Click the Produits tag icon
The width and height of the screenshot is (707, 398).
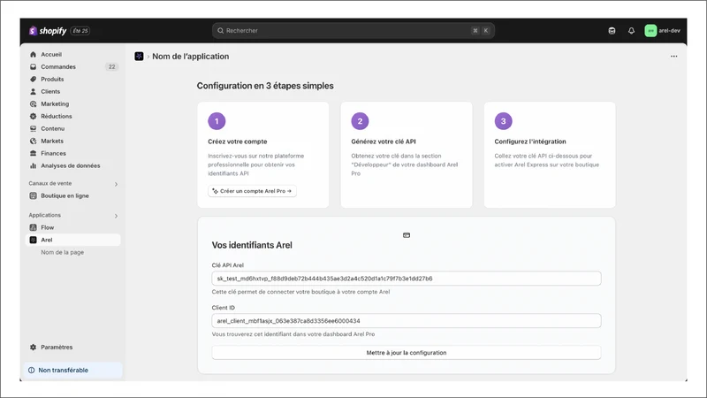tap(33, 79)
